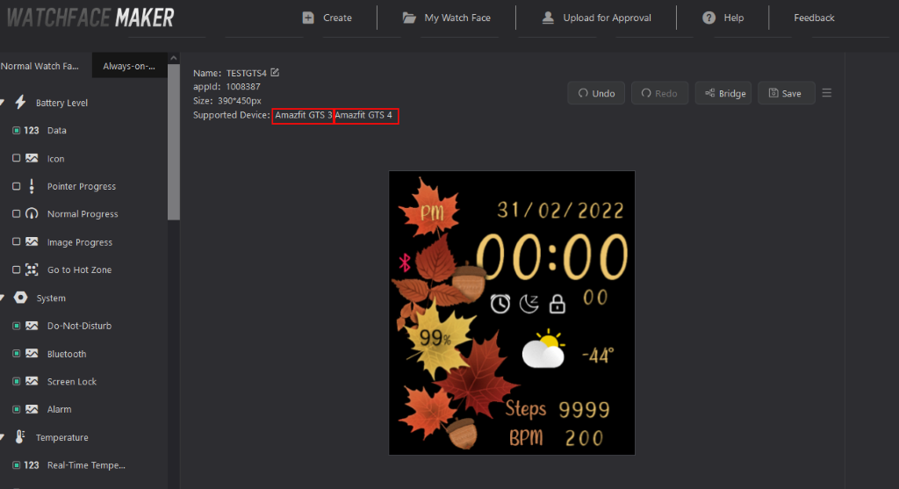Select the weather cloud-sun icon on watch face
899x489 pixels.
tap(543, 349)
